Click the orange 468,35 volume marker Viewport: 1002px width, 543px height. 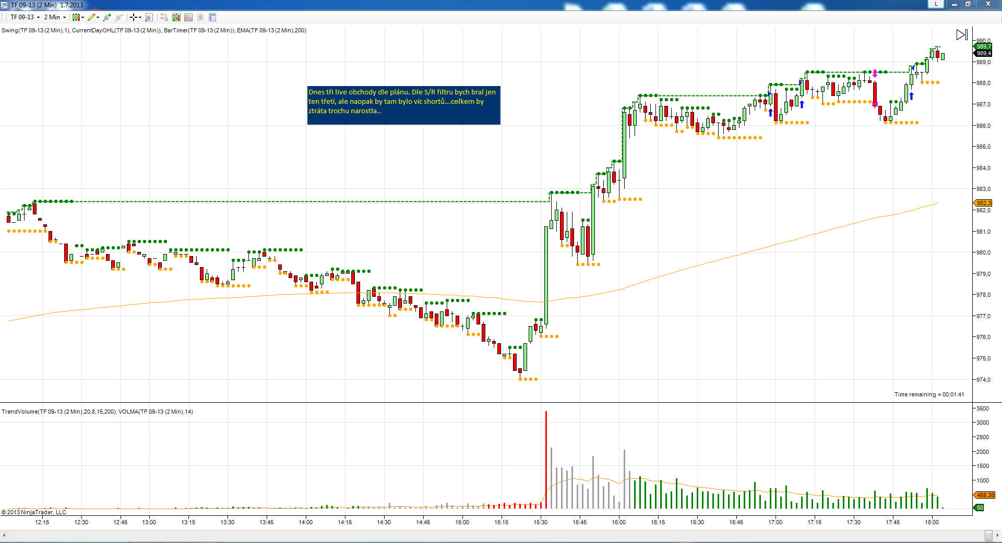click(x=985, y=495)
